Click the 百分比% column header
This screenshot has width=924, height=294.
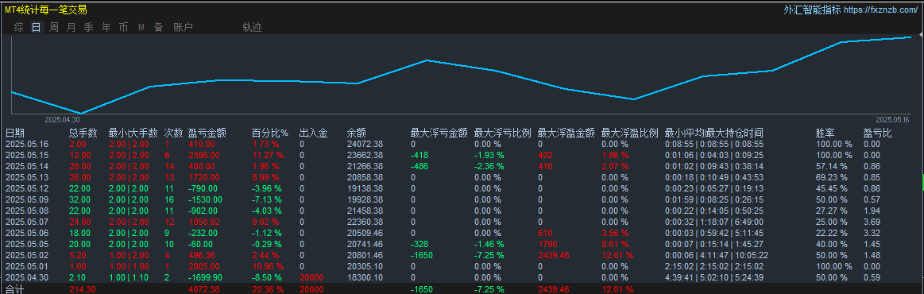point(270,133)
